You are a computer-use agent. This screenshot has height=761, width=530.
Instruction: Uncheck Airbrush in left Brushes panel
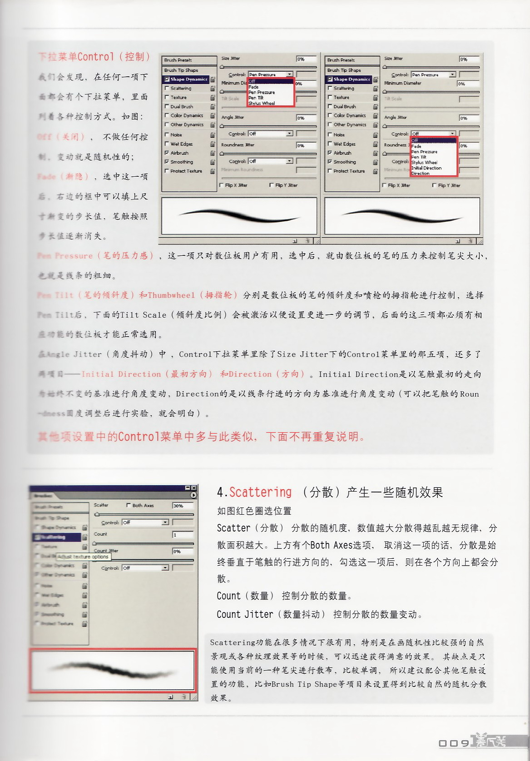[167, 153]
